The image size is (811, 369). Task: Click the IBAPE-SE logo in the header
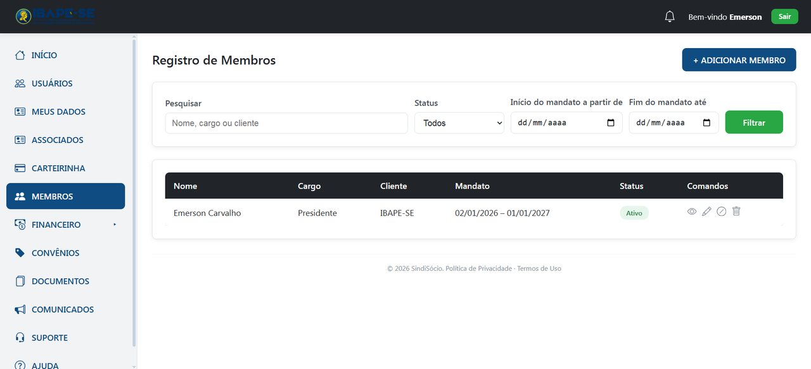pyautogui.click(x=55, y=16)
